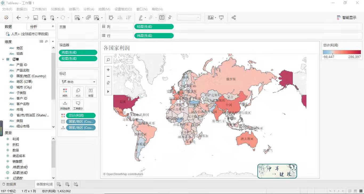Open Presentation mode from the toolbar

click(x=221, y=18)
